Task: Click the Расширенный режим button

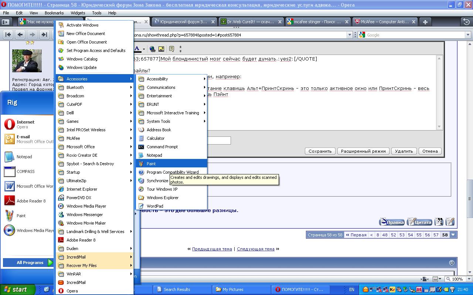Action: [x=363, y=151]
